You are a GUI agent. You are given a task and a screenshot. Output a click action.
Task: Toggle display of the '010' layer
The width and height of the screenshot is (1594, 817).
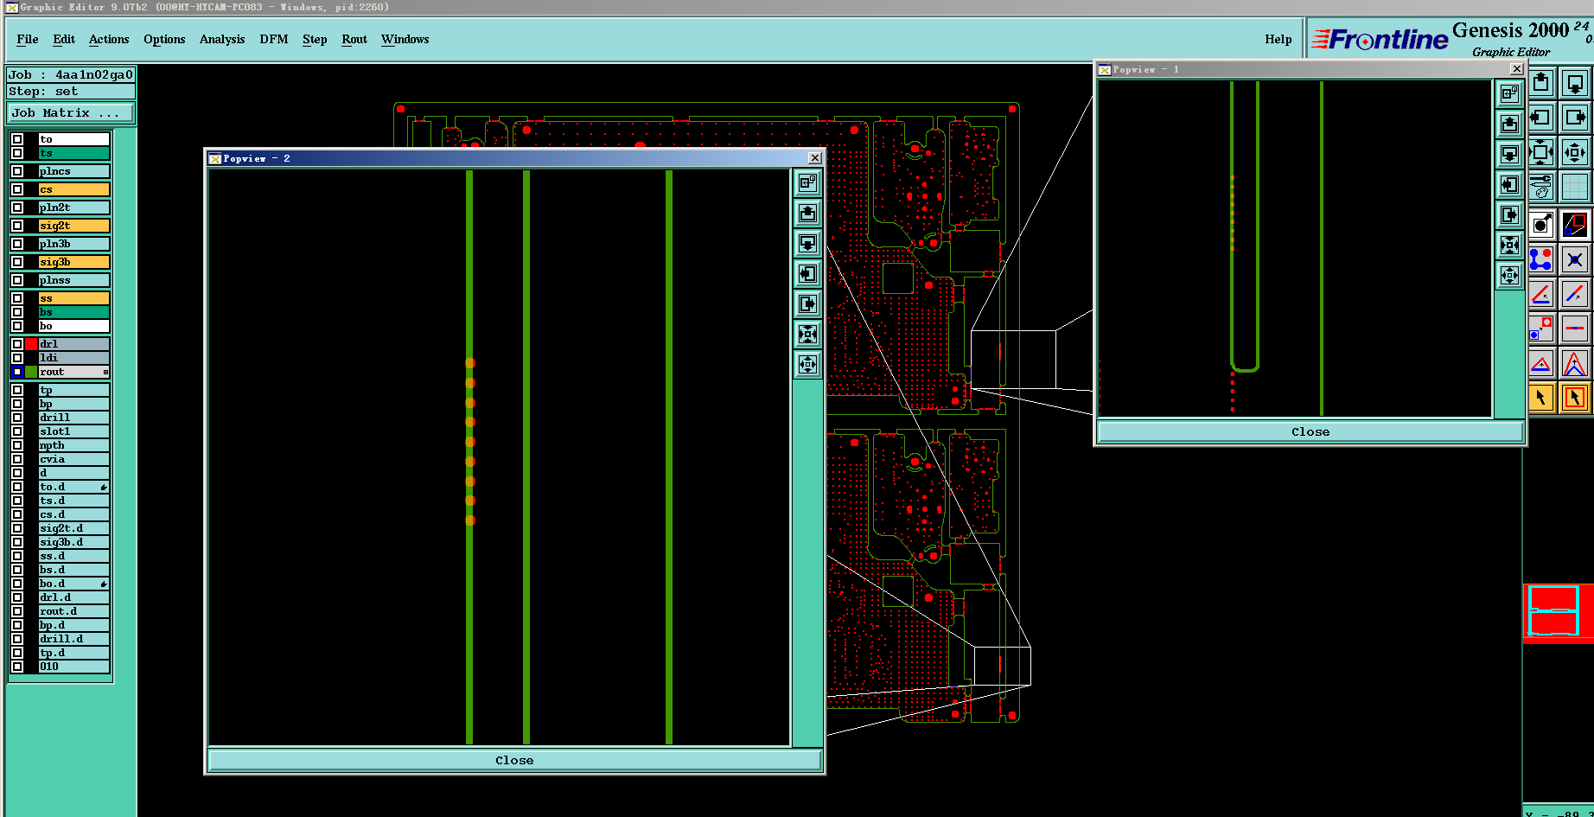point(17,667)
